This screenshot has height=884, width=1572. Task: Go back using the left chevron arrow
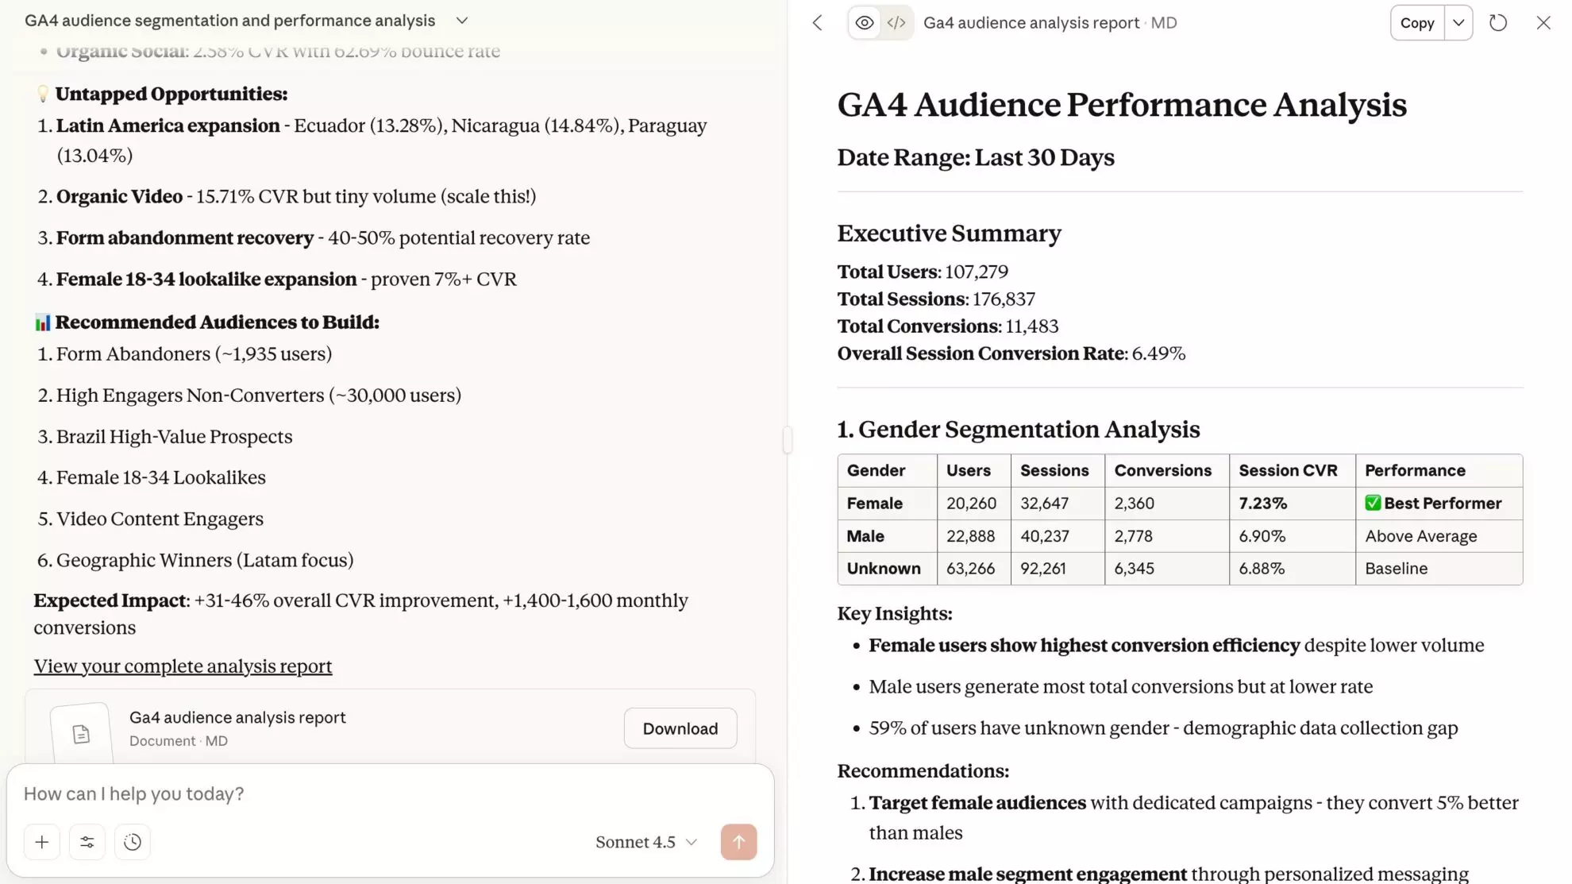(817, 22)
